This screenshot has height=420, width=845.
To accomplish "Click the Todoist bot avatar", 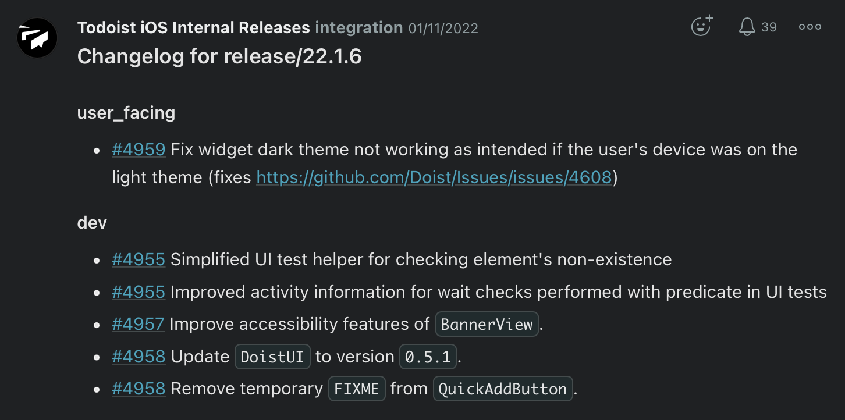I will click(37, 37).
